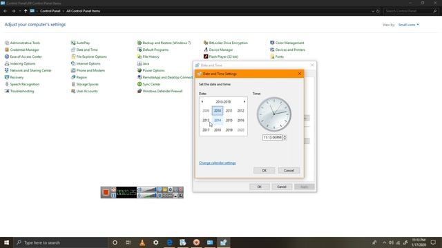
Task: Click the 2010-2019 decade header
Action: coord(223,102)
